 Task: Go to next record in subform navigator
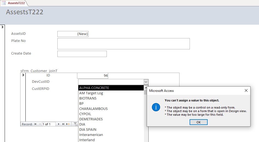tap(59, 124)
